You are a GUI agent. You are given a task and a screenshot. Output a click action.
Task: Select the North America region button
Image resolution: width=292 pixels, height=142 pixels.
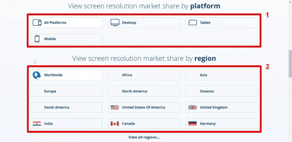click(144, 91)
